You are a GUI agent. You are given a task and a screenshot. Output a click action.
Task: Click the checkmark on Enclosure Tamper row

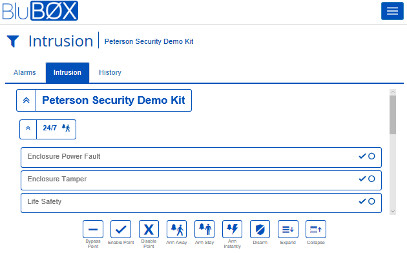[362, 179]
